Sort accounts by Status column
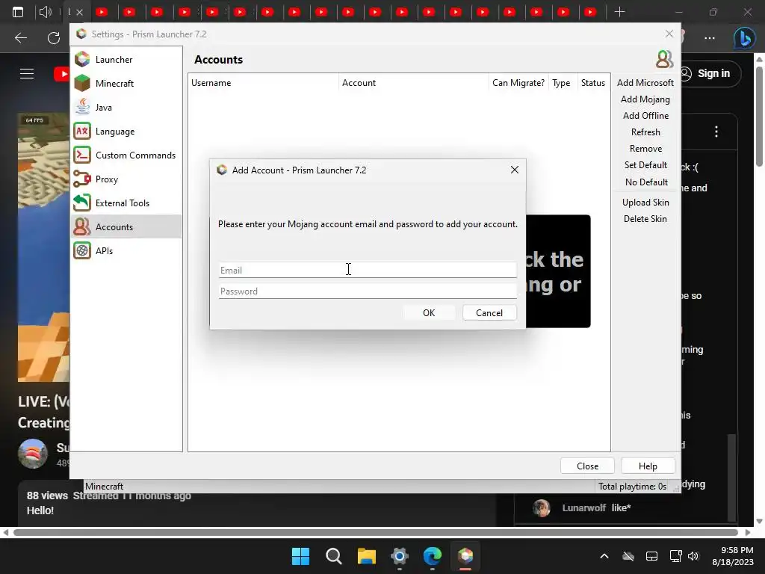The image size is (765, 574). tap(593, 83)
